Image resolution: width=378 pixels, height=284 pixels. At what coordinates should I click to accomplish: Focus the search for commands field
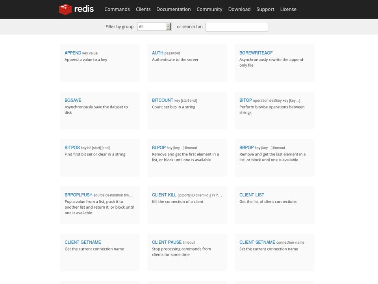[x=237, y=26]
